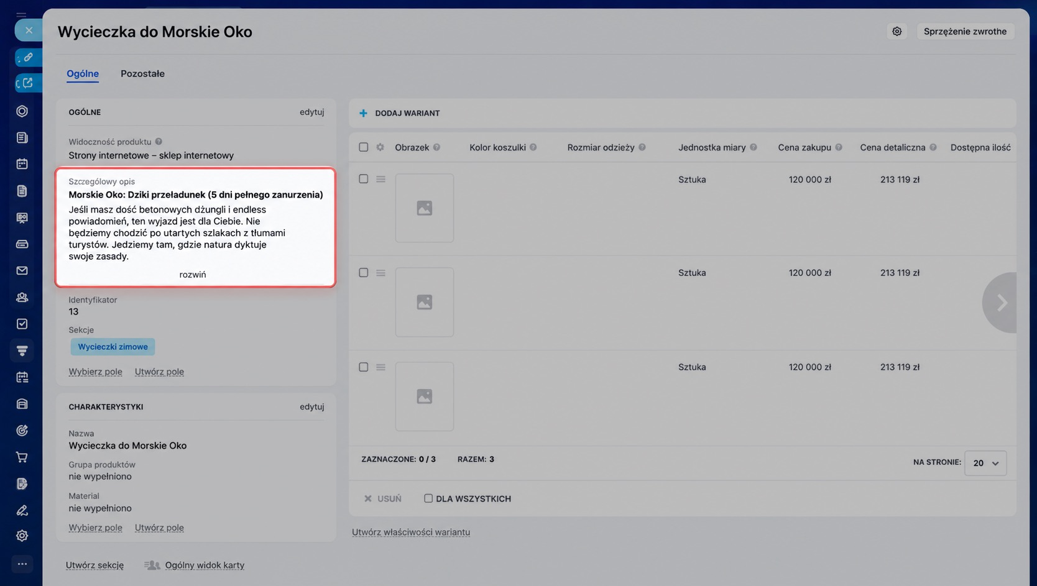Screen dimensions: 1037x586
Task: Click help icon beside Rozmiar odzieży column
Action: tap(642, 147)
